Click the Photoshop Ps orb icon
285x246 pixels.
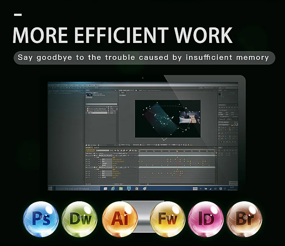click(x=41, y=219)
